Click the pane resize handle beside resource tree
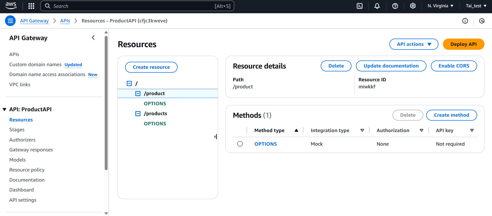492x216 pixels. [216, 137]
